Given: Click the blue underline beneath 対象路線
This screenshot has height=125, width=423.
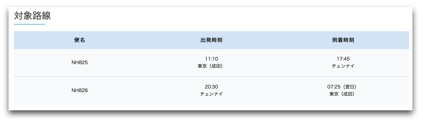Looking at the screenshot, I should click(29, 24).
